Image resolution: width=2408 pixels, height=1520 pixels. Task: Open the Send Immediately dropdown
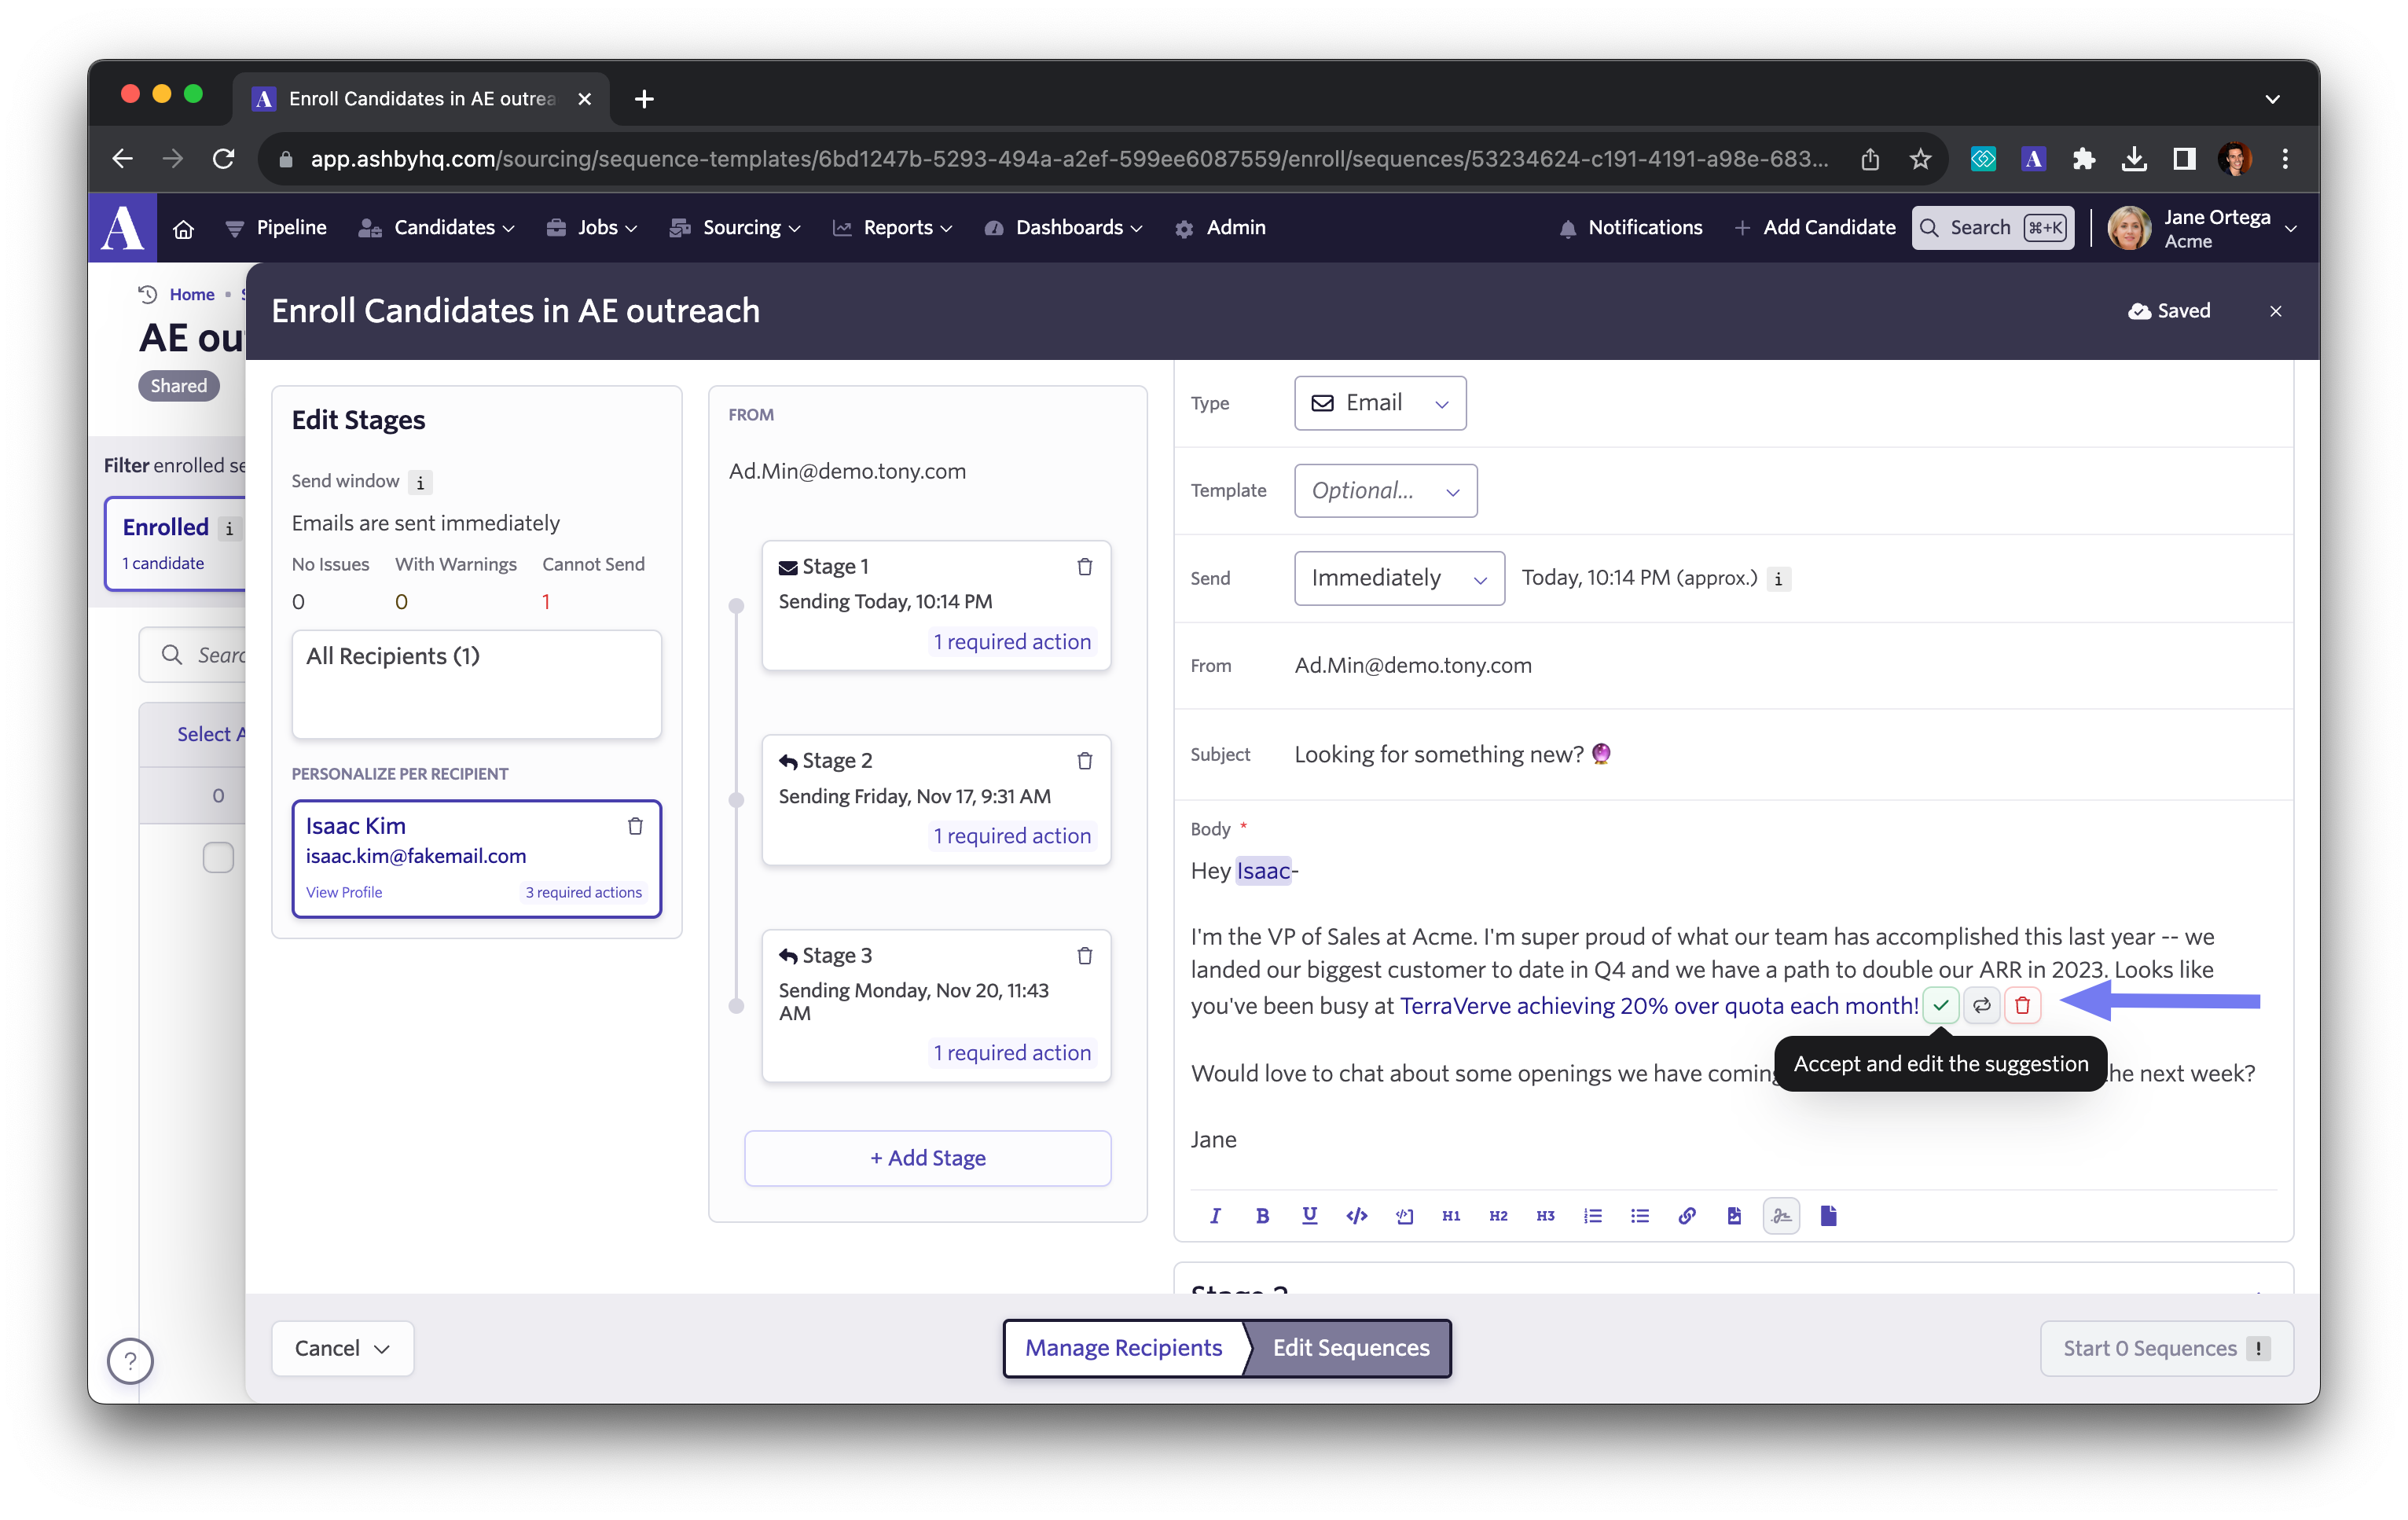(x=1398, y=578)
